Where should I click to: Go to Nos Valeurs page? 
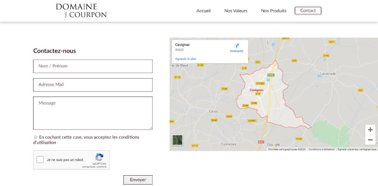pyautogui.click(x=236, y=11)
